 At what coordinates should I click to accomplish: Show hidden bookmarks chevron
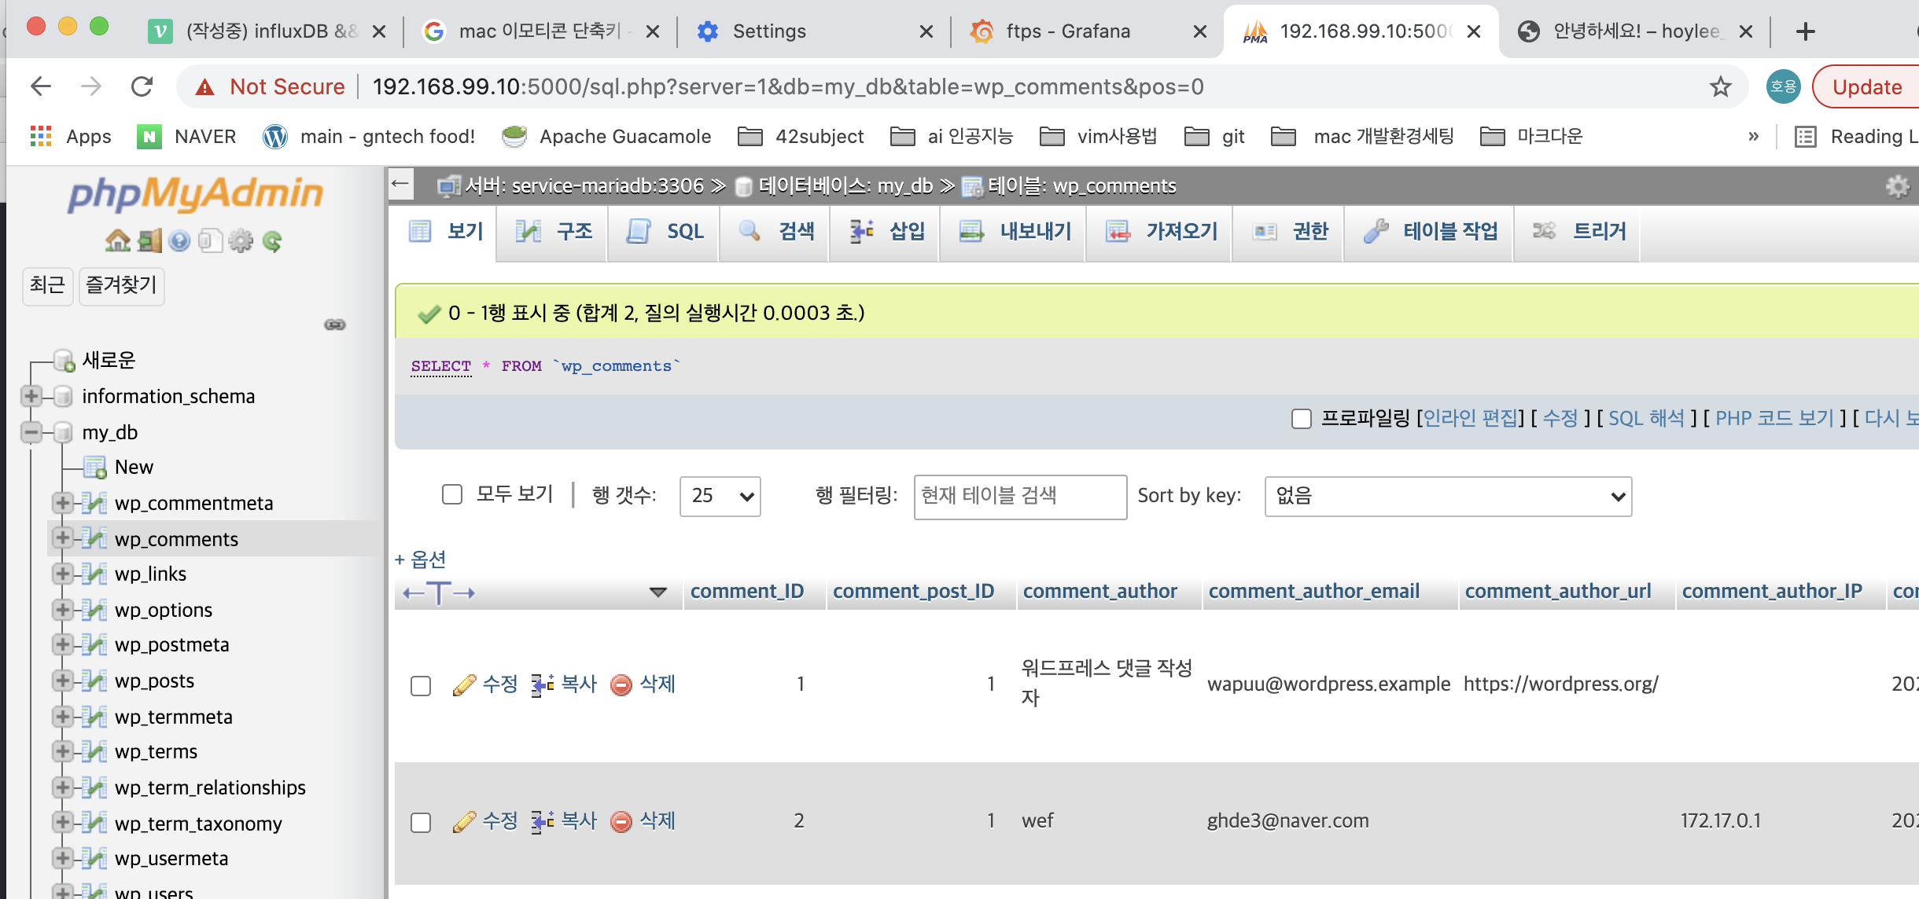[x=1753, y=136]
